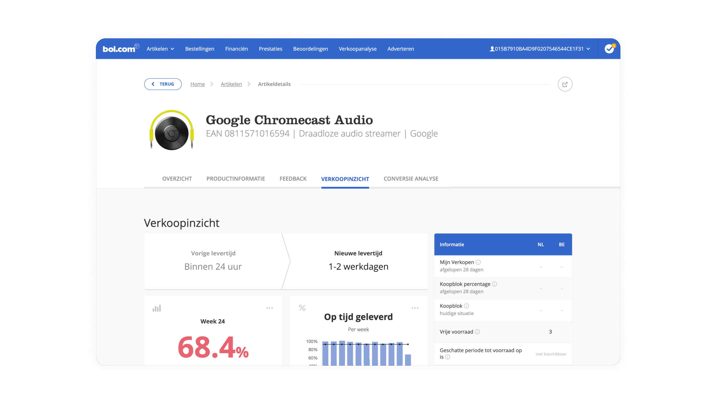Click the Chromecast Audio product thumbnail
Screen dimensions: 719x404
pos(172,130)
